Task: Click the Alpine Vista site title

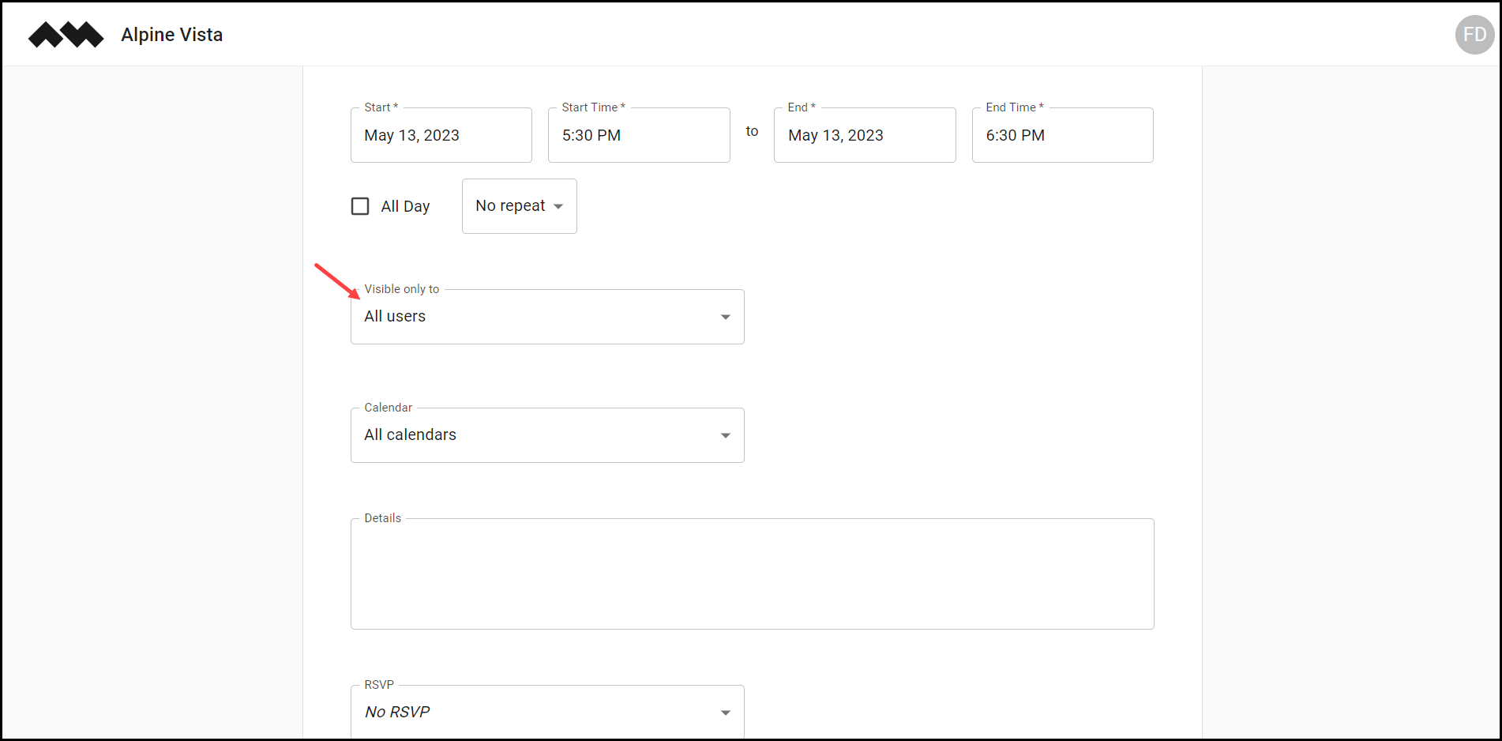Action: click(x=172, y=35)
